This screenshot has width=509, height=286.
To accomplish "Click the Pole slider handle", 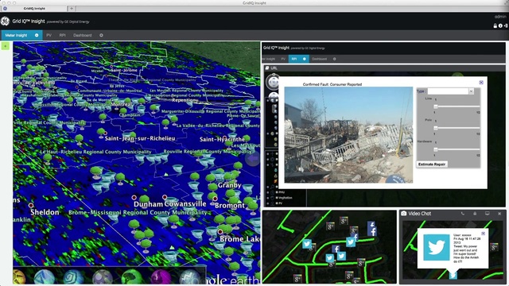I will [436, 128].
